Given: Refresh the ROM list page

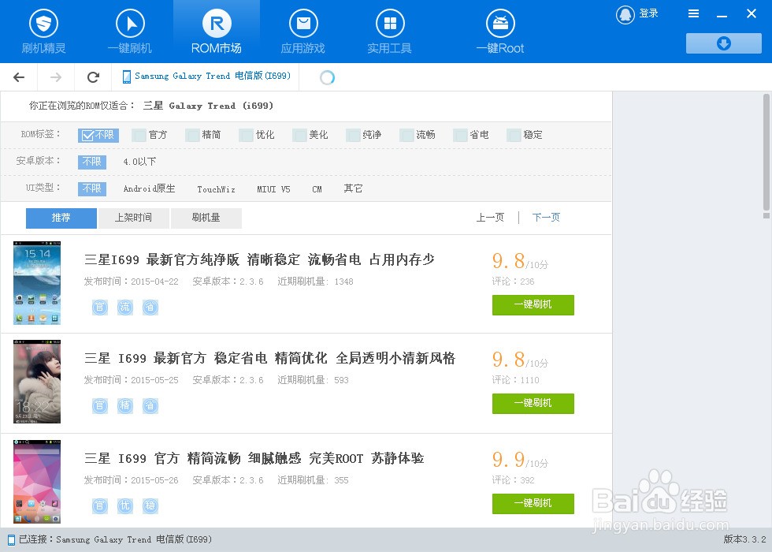Looking at the screenshot, I should tap(93, 77).
